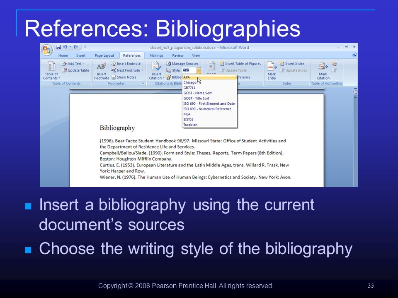Open Mailings tab
This screenshot has width=398, height=298.
click(x=156, y=55)
